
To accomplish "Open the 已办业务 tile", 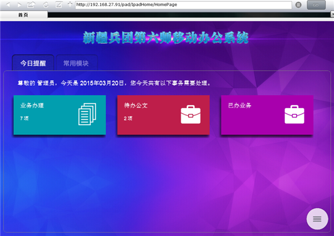I will 267,115.
